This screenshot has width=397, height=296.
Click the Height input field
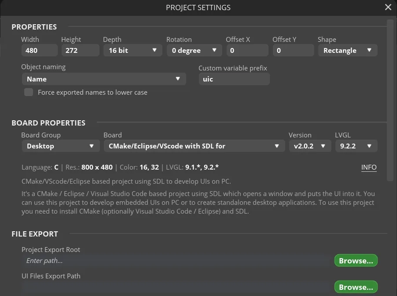click(80, 50)
